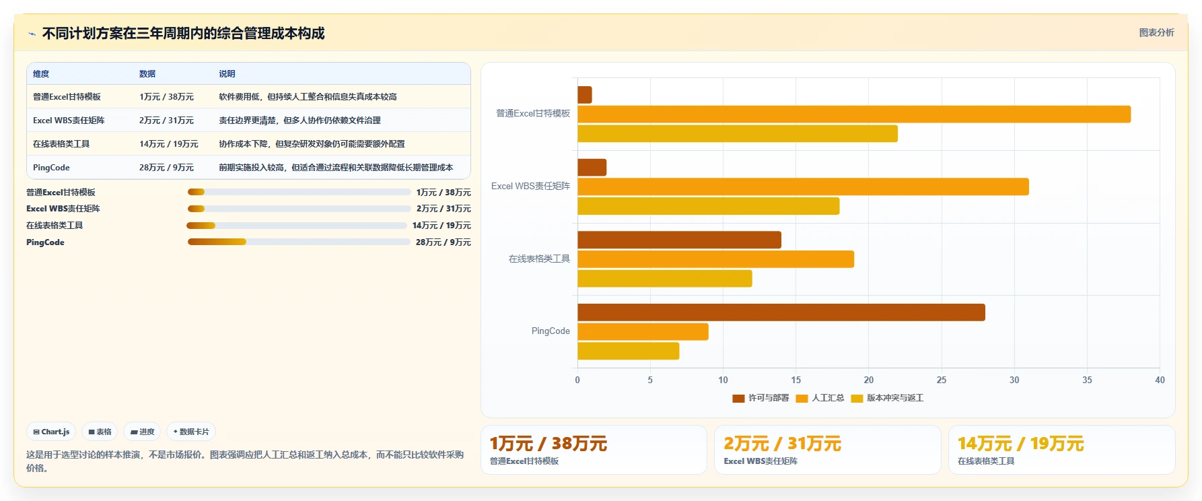The image size is (1202, 501).
Task: Select the 表格 tag chip
Action: point(100,432)
